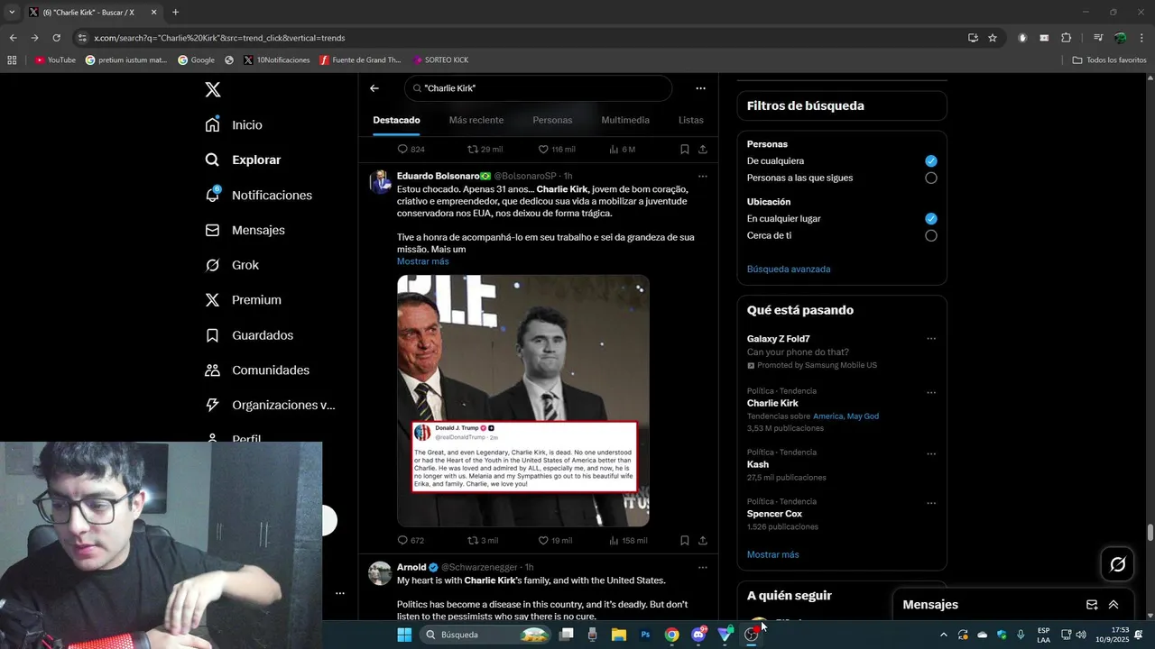Image resolution: width=1155 pixels, height=649 pixels.
Task: Select Personas a las que sigues
Action: point(931,178)
